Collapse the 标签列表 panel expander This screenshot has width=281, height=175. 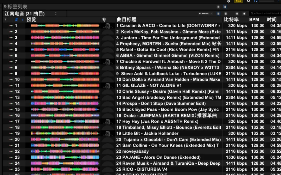coord(5,6)
